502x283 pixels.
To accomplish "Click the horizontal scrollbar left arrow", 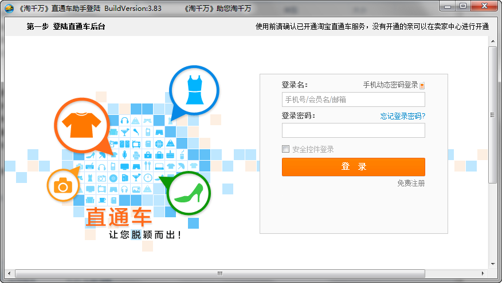I will click(x=9, y=273).
